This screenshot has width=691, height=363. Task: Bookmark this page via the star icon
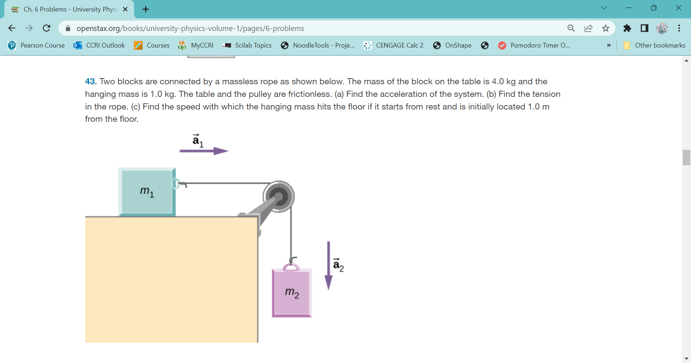click(606, 28)
